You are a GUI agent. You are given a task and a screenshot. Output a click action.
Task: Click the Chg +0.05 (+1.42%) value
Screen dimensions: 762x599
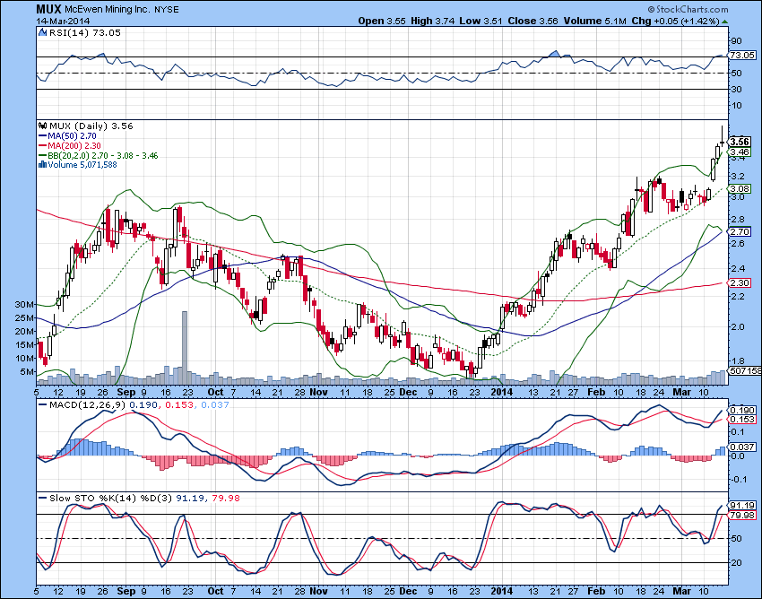[x=676, y=21]
